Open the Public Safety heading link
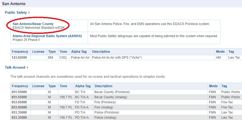The image size is (242, 120). click(x=16, y=12)
